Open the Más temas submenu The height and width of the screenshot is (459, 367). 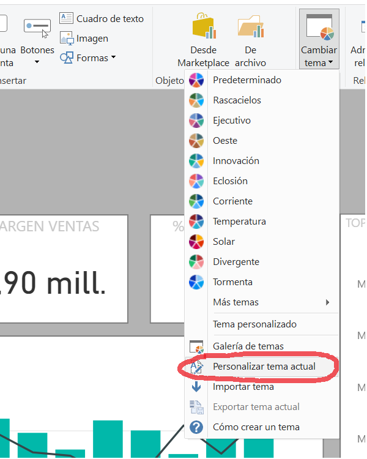pos(262,302)
